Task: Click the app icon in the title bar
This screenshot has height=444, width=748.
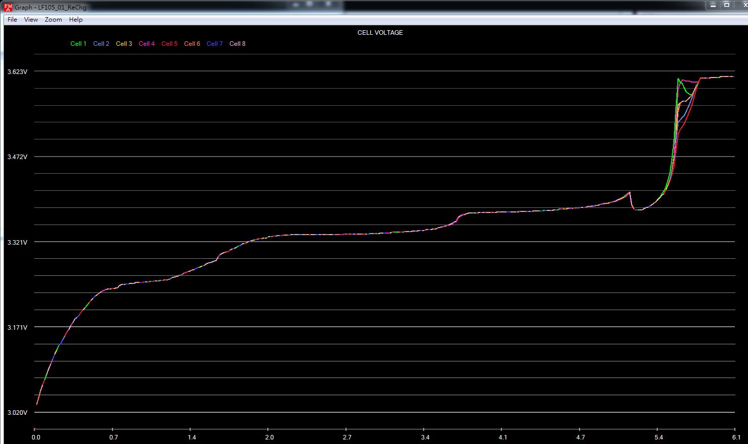Action: (x=8, y=7)
